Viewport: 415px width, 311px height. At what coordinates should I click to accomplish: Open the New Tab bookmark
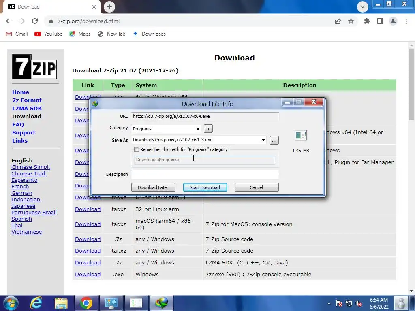point(111,34)
